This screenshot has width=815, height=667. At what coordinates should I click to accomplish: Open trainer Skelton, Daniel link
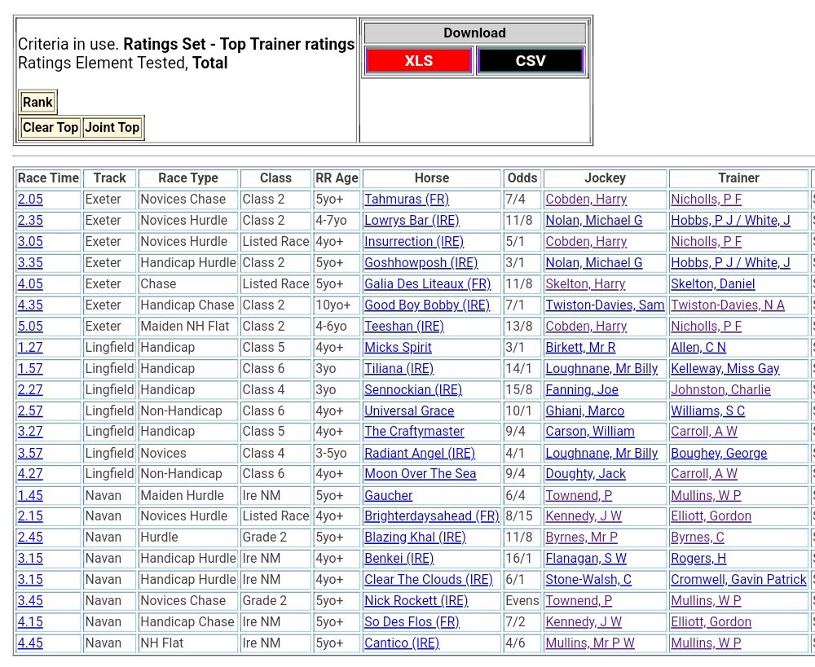point(712,284)
